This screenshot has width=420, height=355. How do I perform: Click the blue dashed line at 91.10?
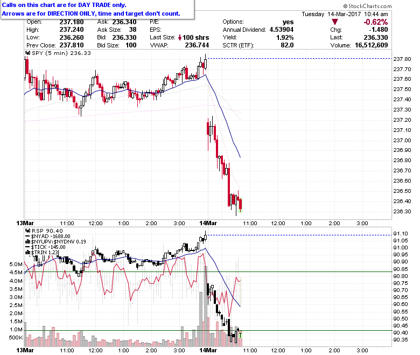299,235
